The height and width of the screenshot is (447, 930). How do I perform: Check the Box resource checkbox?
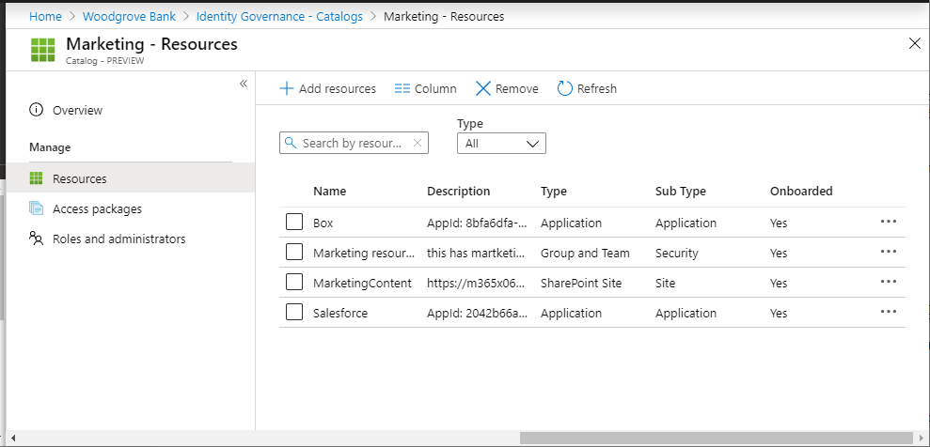point(294,223)
